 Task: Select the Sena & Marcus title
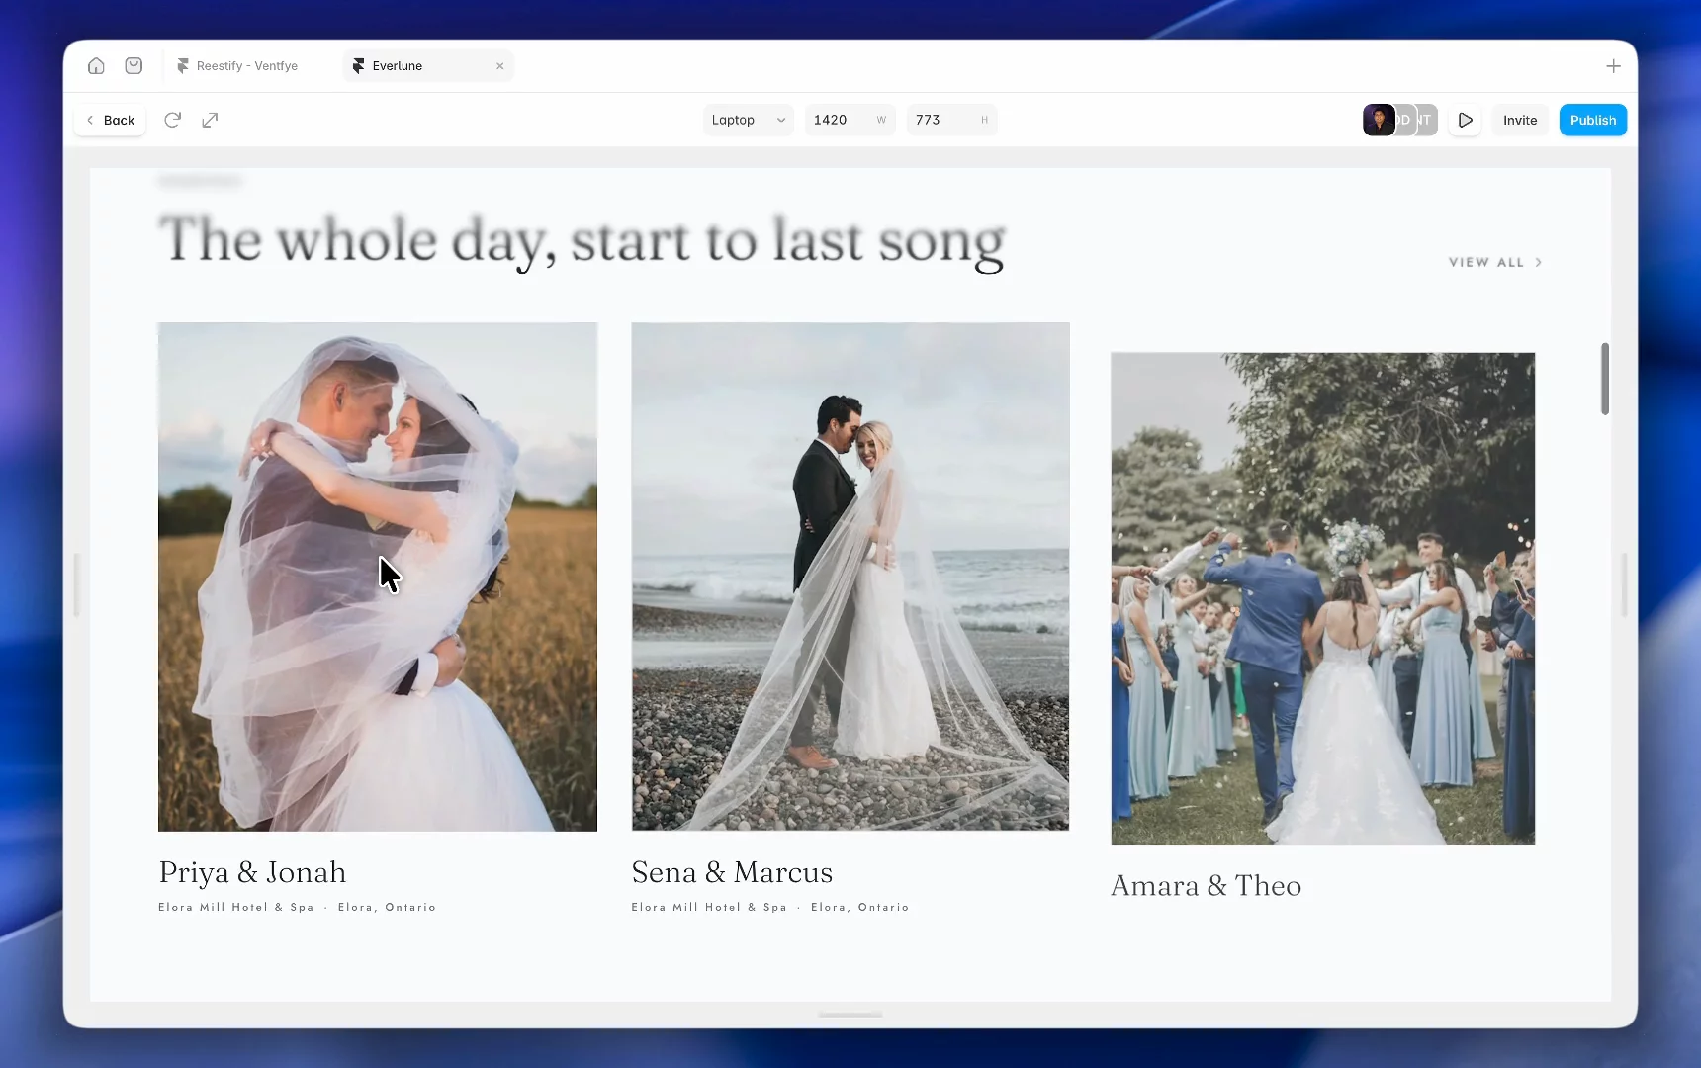pyautogui.click(x=732, y=872)
